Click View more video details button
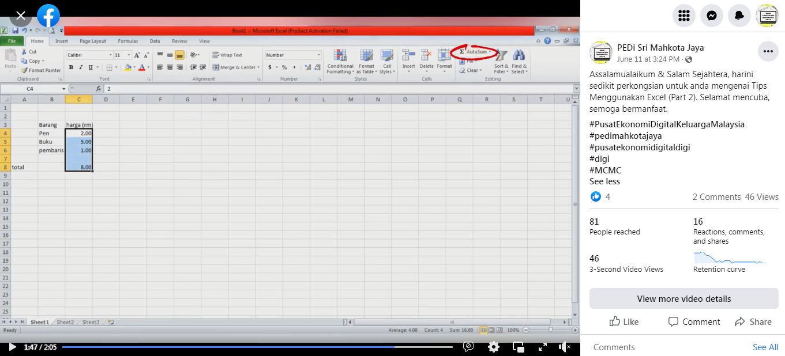This screenshot has width=785, height=356. [683, 298]
